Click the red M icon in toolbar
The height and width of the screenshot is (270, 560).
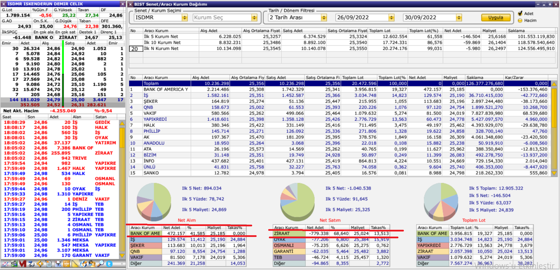pyautogui.click(x=23, y=264)
